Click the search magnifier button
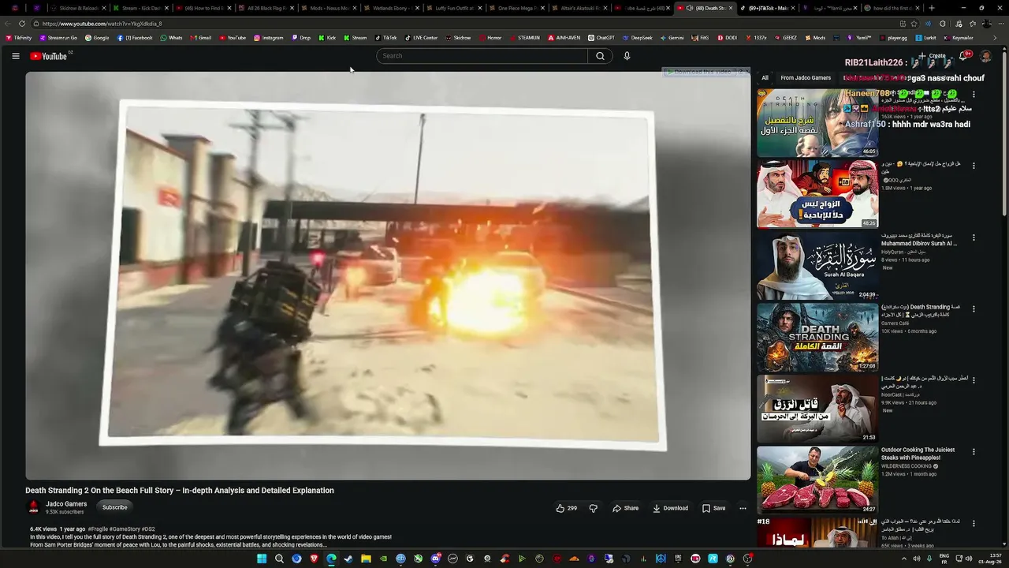The image size is (1009, 568). click(x=600, y=56)
